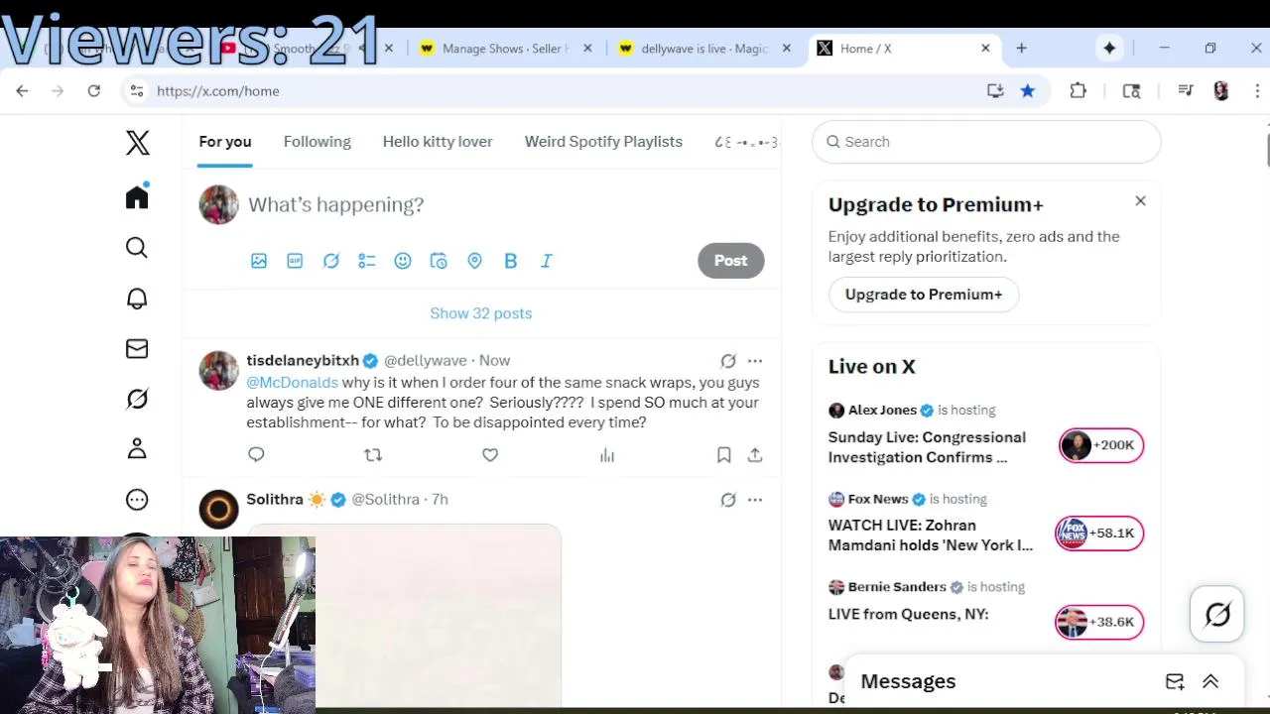This screenshot has height=714, width=1270.
Task: Go back in browser
Action: point(22,91)
